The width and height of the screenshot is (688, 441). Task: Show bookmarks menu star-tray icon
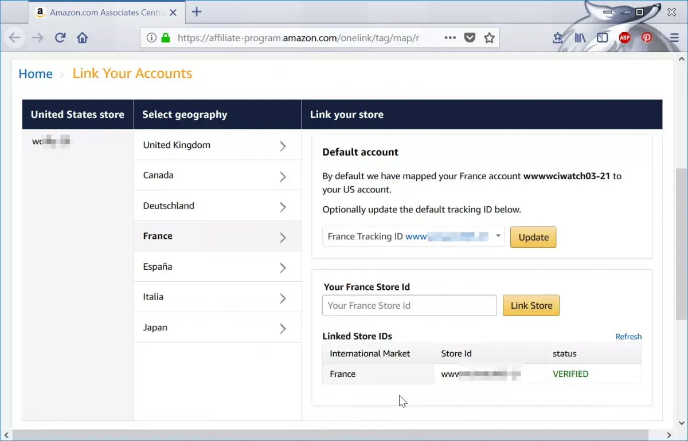click(x=558, y=38)
